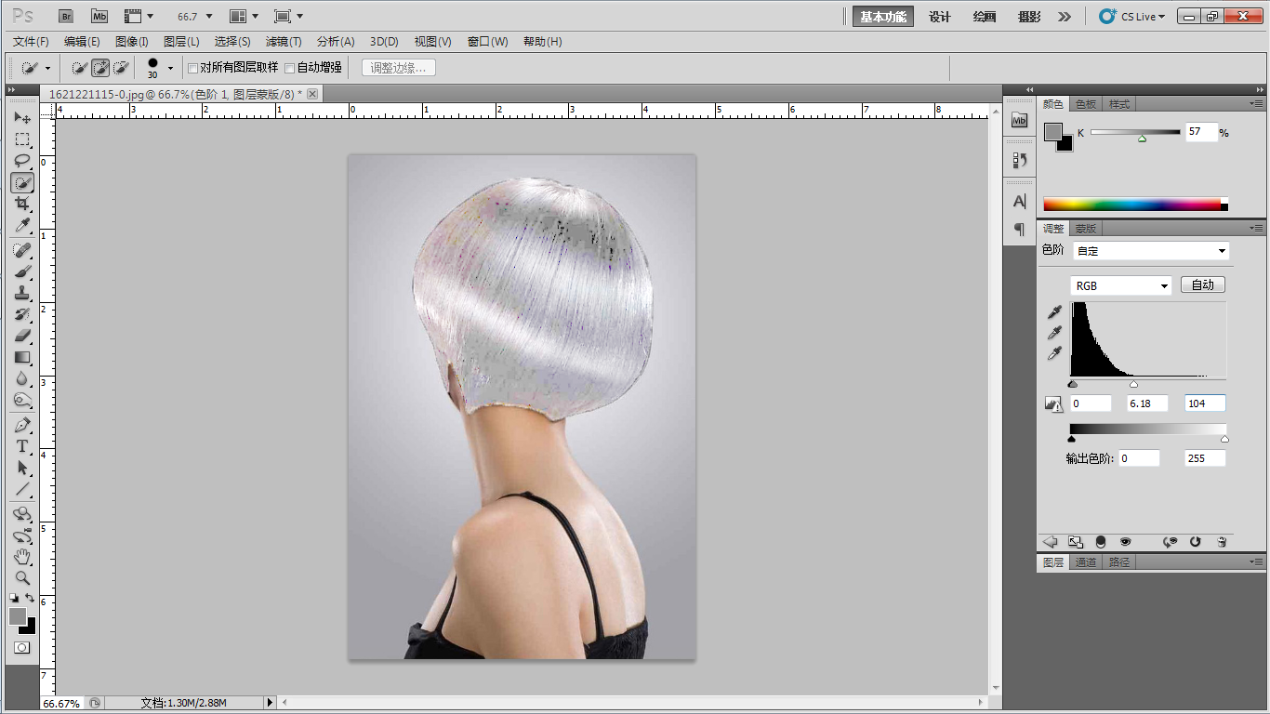Click foreground color swatch in Color panel
1270x714 pixels.
1053,132
